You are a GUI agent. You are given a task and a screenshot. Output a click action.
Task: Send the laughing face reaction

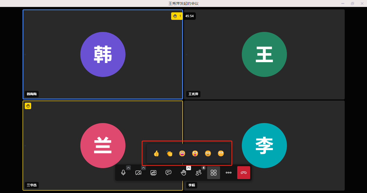click(x=182, y=154)
